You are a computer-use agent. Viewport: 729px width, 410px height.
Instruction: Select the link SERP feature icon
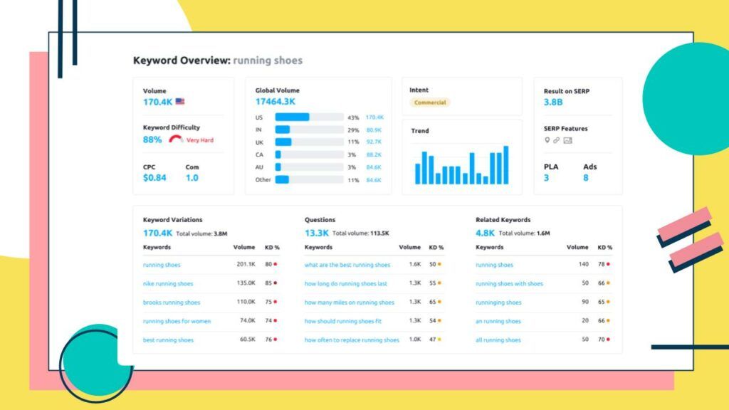pyautogui.click(x=557, y=140)
